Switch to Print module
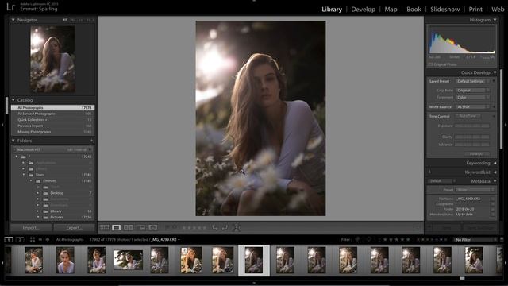Viewport: 508px width, 286px height. point(475,10)
